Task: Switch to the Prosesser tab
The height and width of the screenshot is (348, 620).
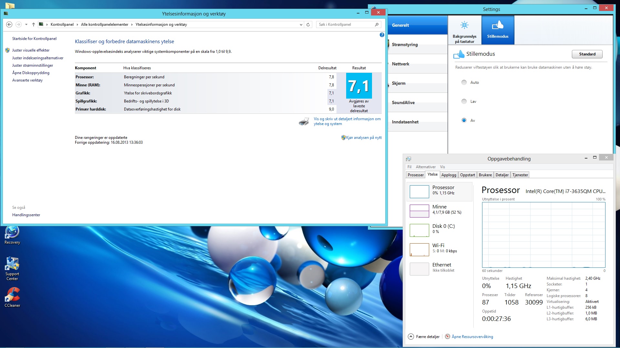Action: [416, 175]
